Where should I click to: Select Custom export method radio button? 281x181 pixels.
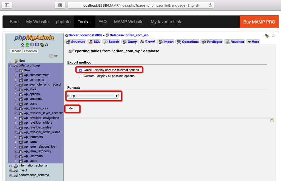(x=81, y=76)
